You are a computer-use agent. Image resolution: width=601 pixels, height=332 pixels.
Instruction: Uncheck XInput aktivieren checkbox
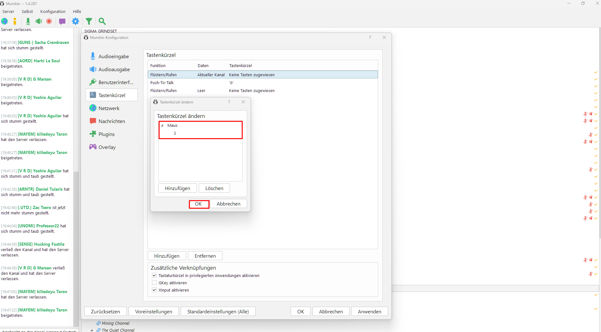[155, 290]
